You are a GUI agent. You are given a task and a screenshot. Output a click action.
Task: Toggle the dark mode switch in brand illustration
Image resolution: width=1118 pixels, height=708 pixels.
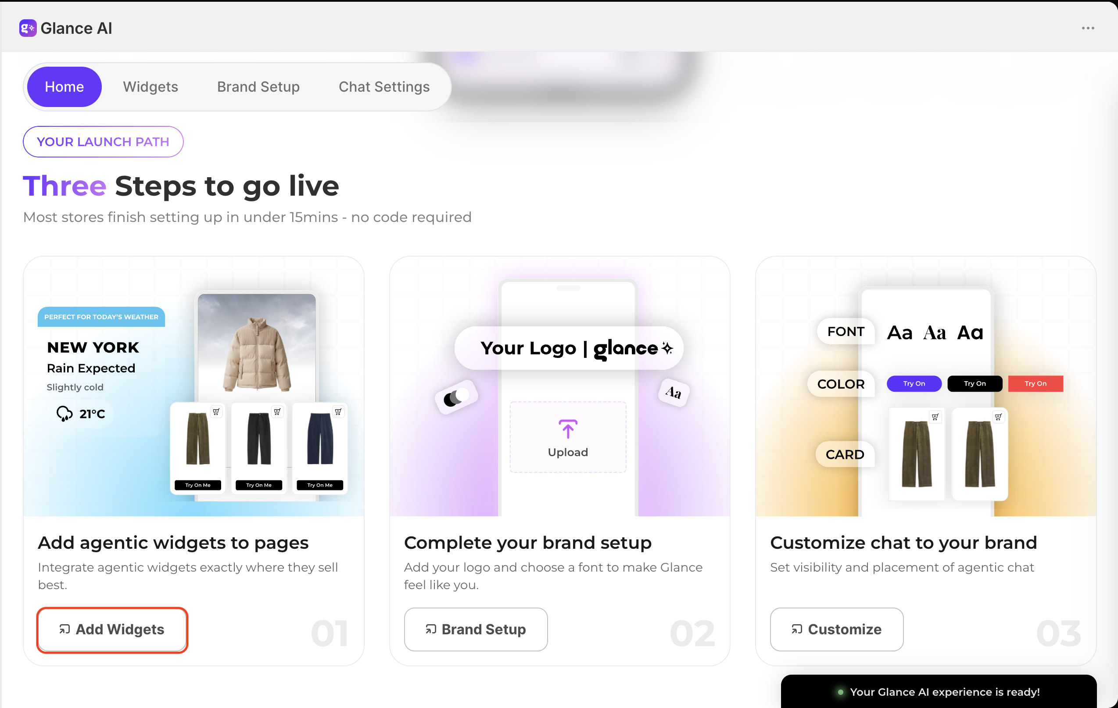[456, 397]
